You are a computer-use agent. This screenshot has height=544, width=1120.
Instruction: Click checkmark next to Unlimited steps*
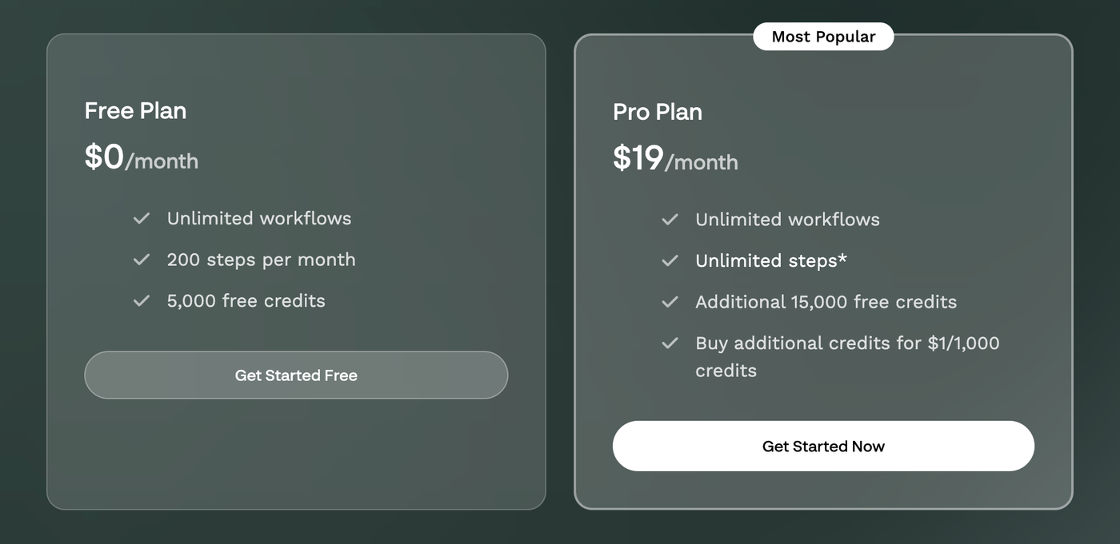[x=670, y=261]
